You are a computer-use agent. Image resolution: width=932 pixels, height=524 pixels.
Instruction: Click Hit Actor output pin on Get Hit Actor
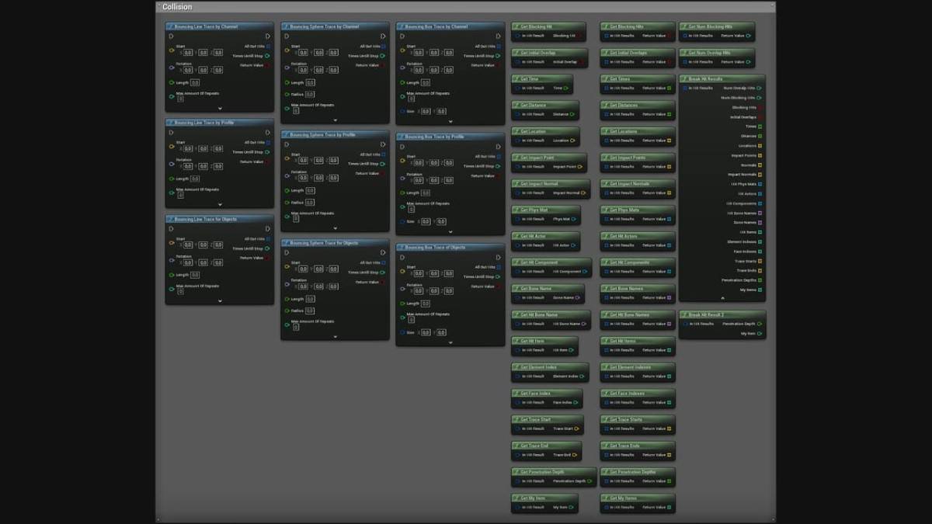point(574,245)
